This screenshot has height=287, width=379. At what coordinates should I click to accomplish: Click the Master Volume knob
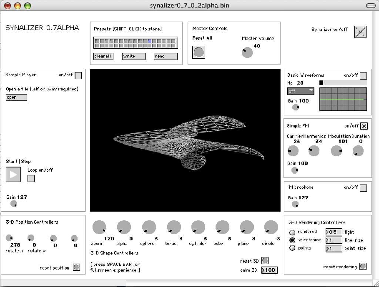tap(247, 53)
